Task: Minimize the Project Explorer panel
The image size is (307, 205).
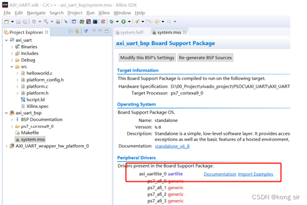Action: click(x=100, y=31)
